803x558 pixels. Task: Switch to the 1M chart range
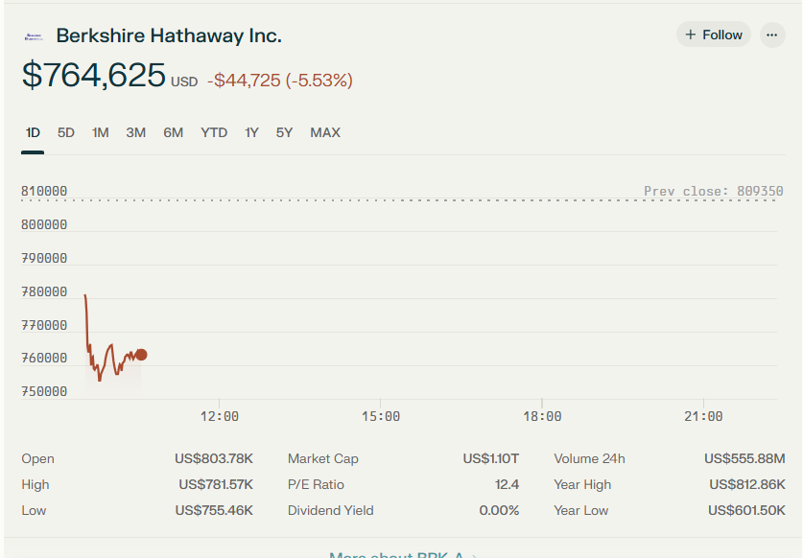(101, 132)
